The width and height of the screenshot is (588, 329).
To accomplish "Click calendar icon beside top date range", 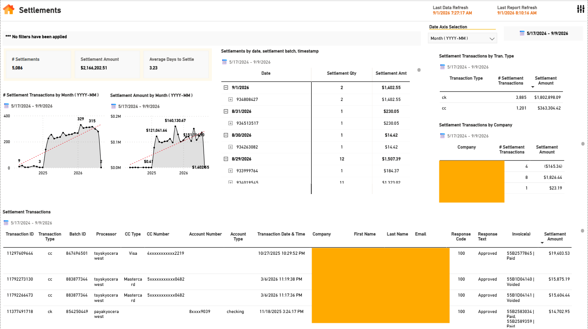I will coord(522,33).
